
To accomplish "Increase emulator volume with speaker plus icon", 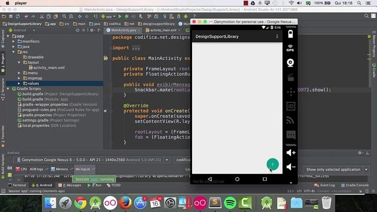I will point(291,153).
